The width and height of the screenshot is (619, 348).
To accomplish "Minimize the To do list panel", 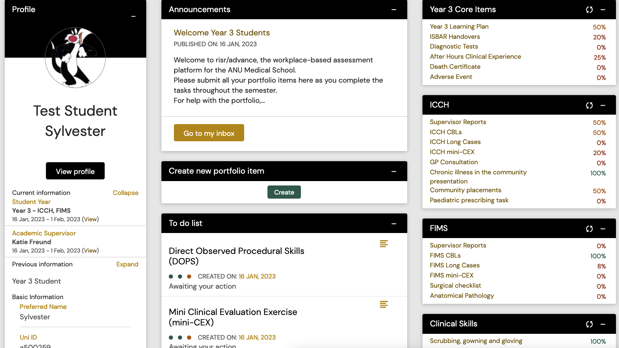I will pyautogui.click(x=394, y=224).
